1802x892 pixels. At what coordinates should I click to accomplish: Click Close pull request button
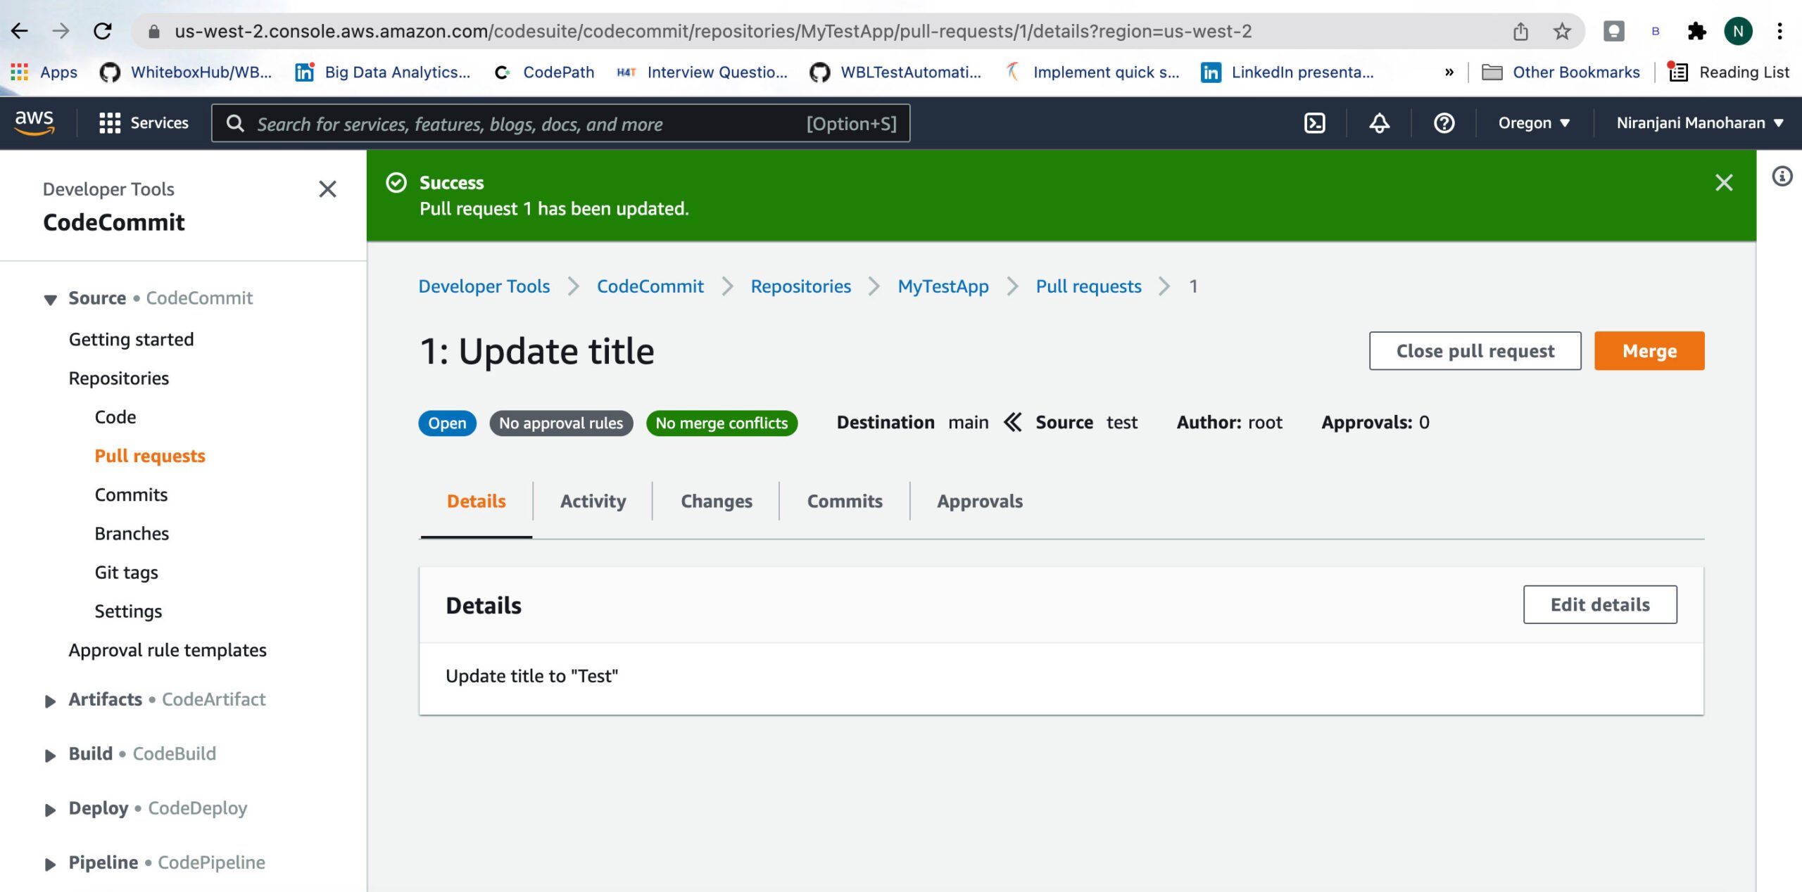(x=1475, y=350)
